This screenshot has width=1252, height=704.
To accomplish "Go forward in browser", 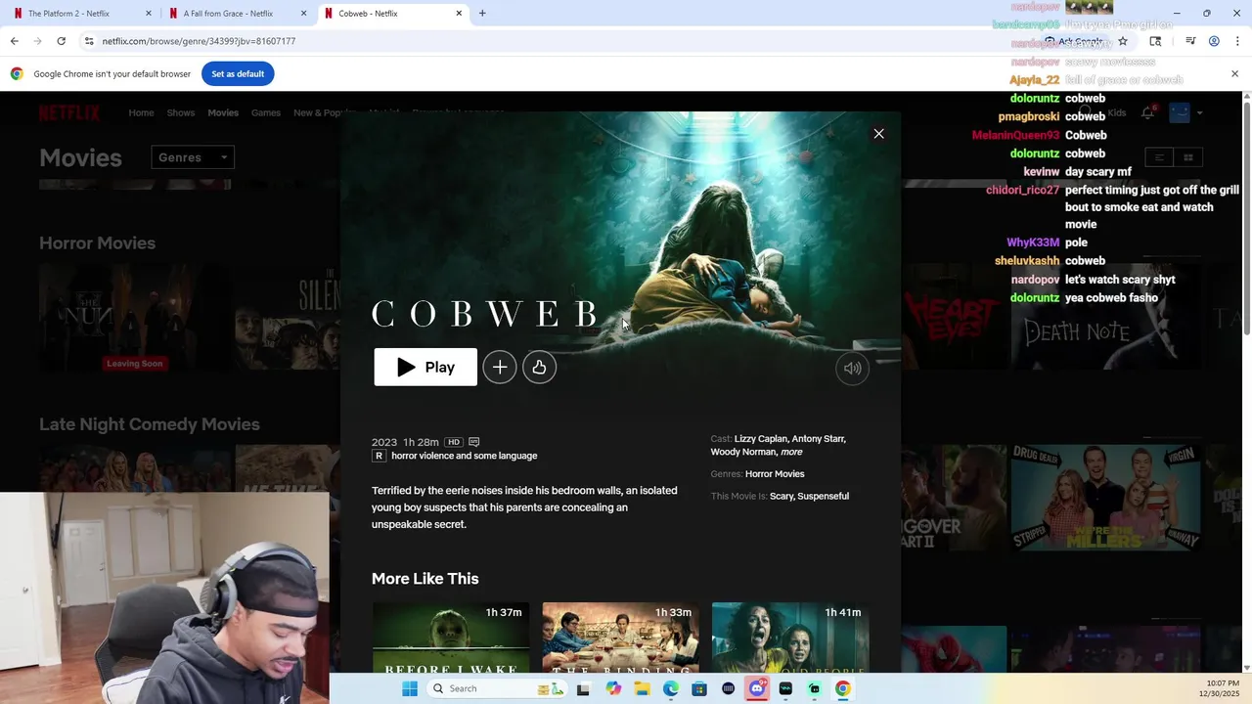I will (x=37, y=41).
